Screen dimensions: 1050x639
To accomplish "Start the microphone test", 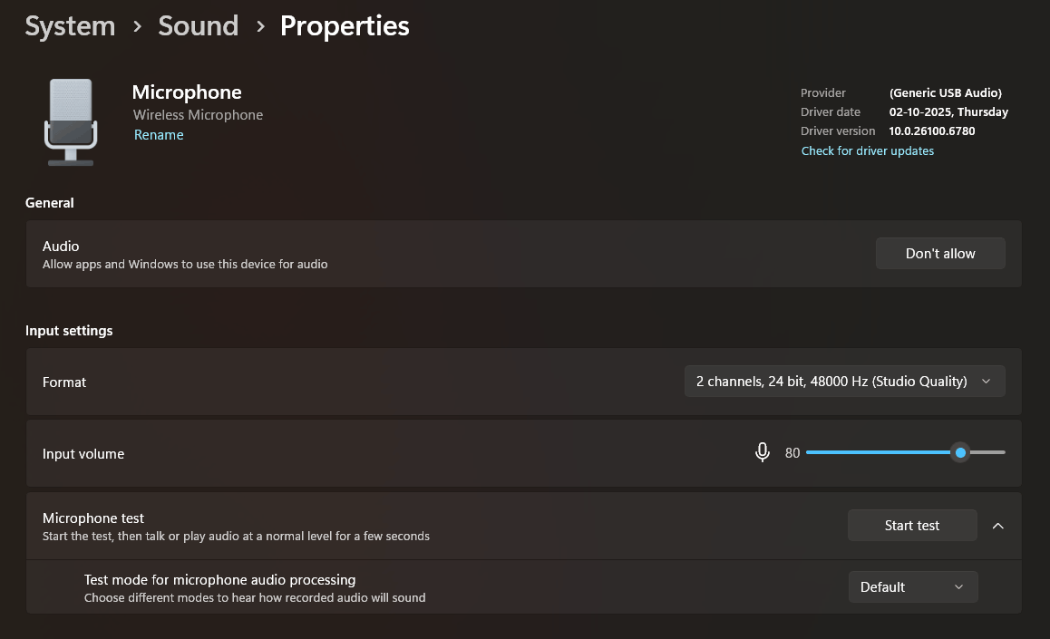I will click(911, 526).
